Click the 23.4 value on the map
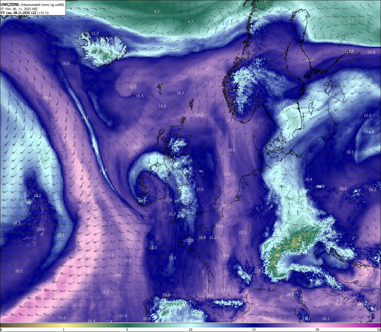Viewport: 381px width, 332px height. point(40,230)
